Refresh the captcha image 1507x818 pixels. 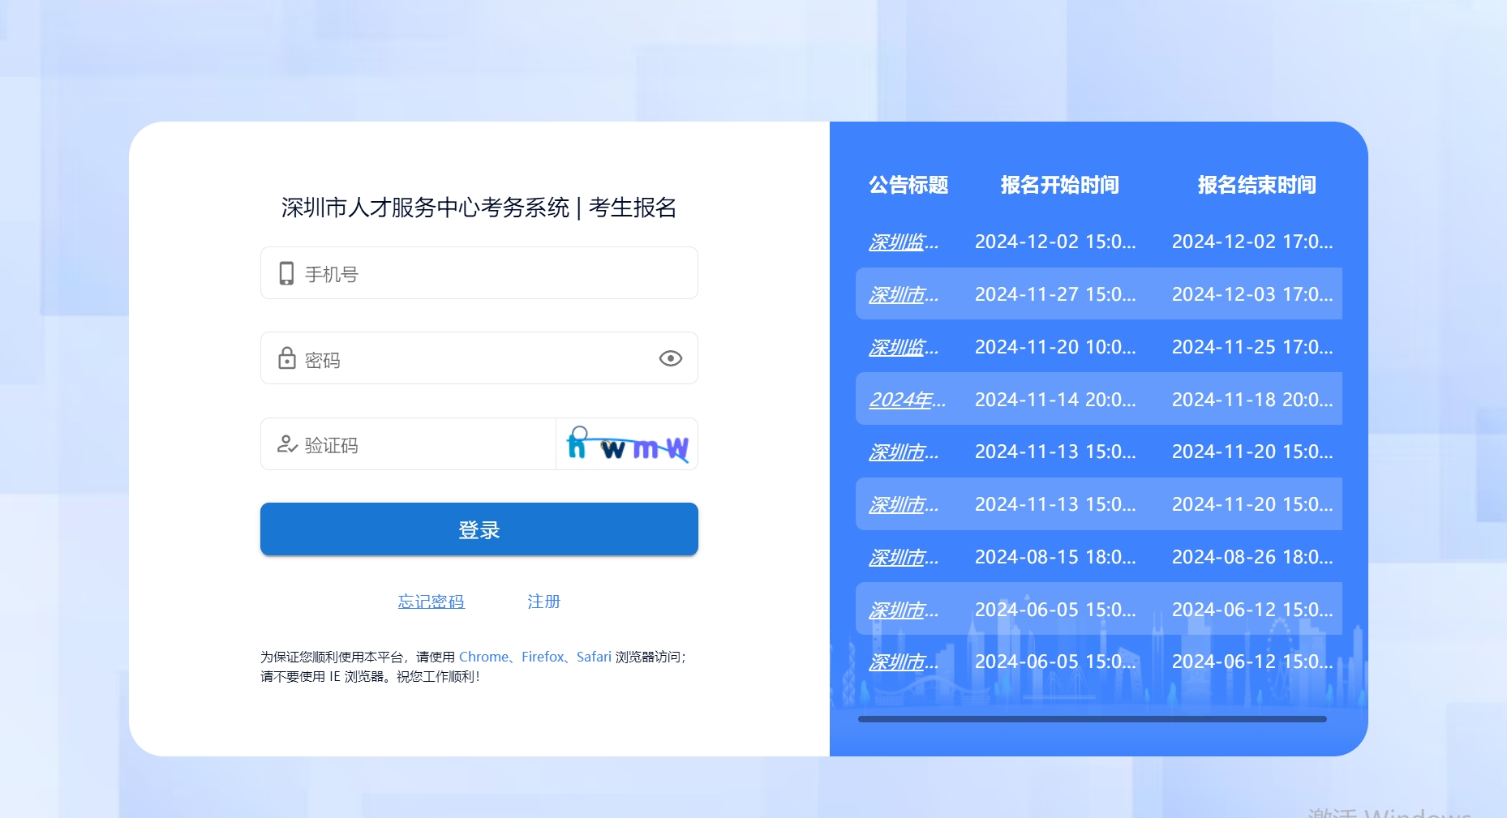coord(627,444)
